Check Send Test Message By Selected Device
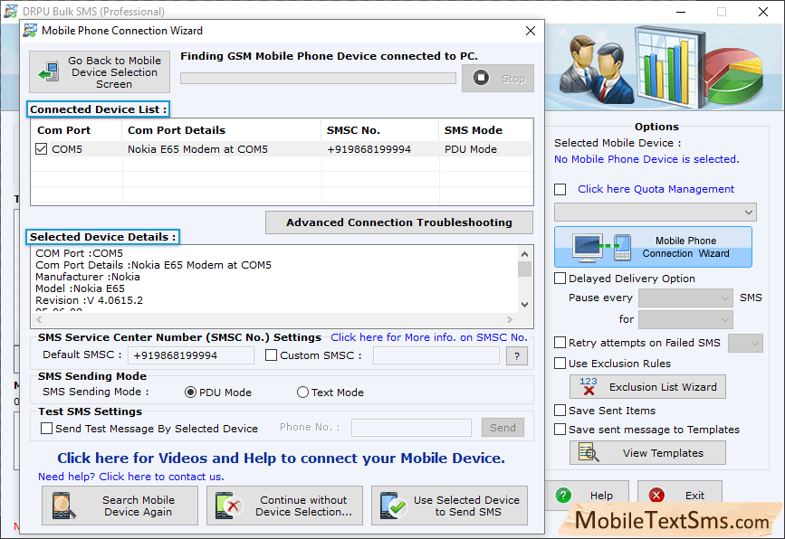 click(x=46, y=428)
